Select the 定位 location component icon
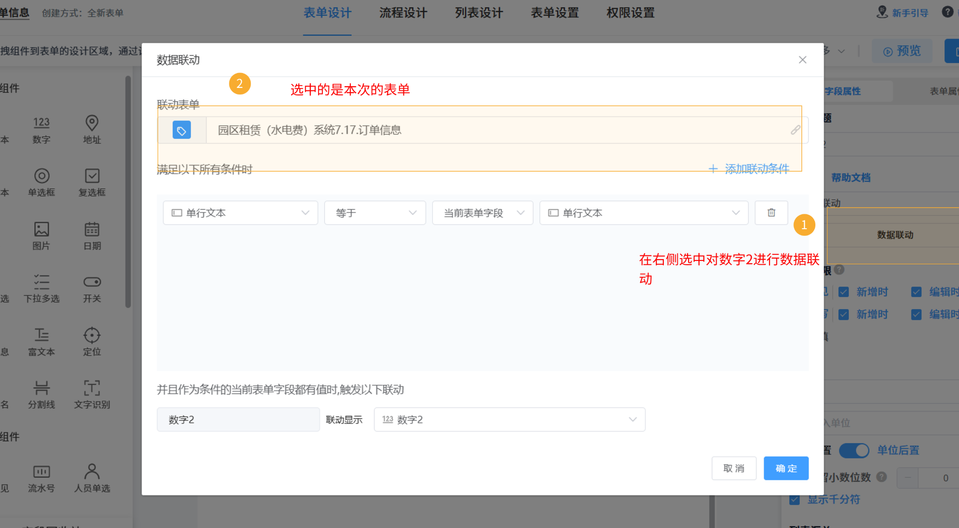The width and height of the screenshot is (959, 528). (x=92, y=335)
